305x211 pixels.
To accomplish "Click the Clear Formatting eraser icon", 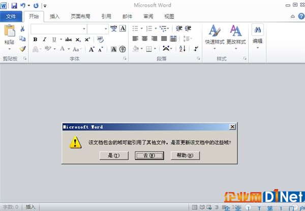I will [x=100, y=39].
